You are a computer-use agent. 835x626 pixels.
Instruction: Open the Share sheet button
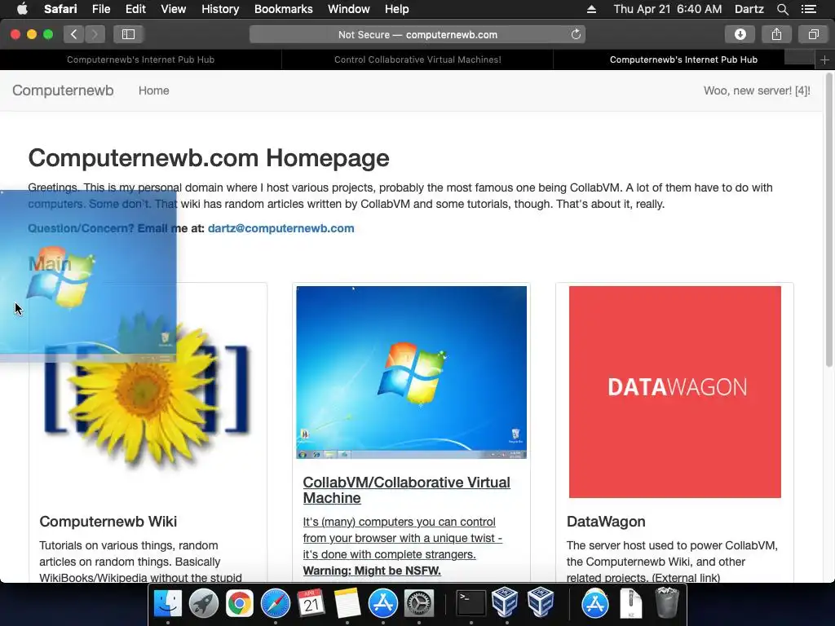(776, 34)
